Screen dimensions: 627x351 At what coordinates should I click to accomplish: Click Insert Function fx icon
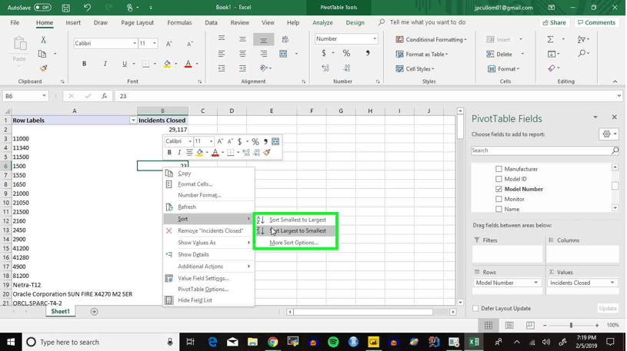tap(105, 96)
